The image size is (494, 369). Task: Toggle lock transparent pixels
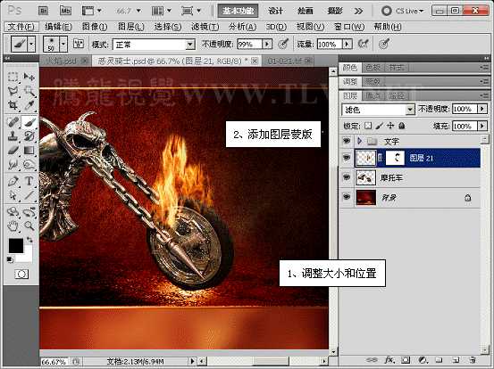pos(368,126)
